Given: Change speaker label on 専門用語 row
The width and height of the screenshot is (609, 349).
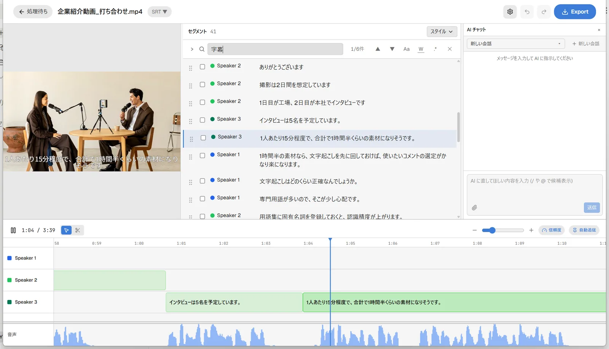Looking at the screenshot, I should point(225,198).
